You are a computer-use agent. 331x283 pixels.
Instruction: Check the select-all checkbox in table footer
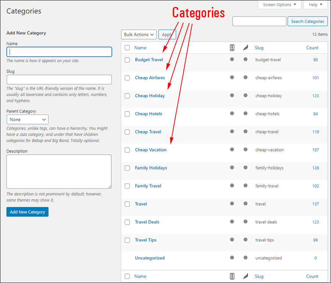pos(127,276)
